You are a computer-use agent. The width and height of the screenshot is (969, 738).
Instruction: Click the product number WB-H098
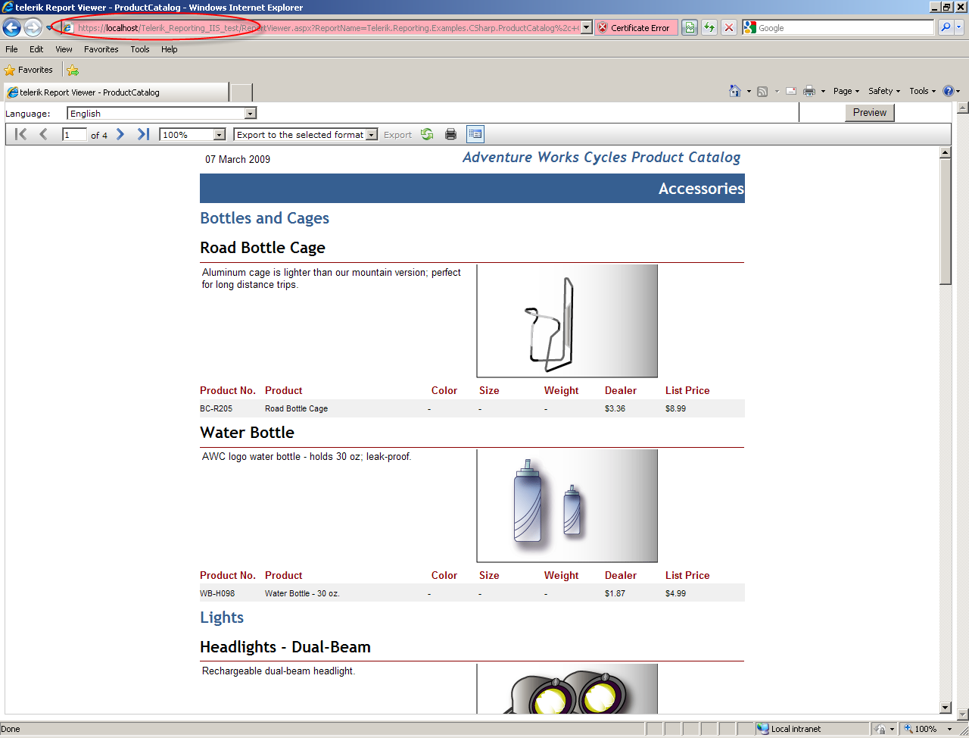point(217,593)
